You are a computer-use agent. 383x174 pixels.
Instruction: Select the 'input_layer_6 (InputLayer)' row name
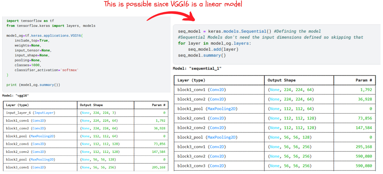31,113
